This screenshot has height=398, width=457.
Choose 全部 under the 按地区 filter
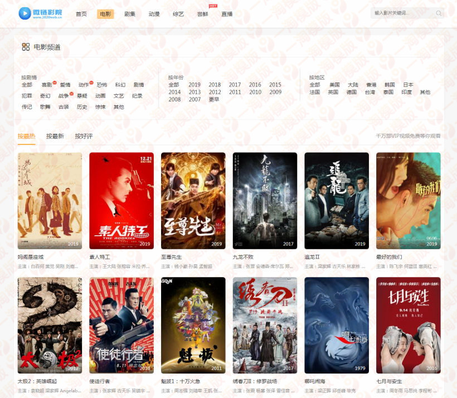tap(315, 85)
